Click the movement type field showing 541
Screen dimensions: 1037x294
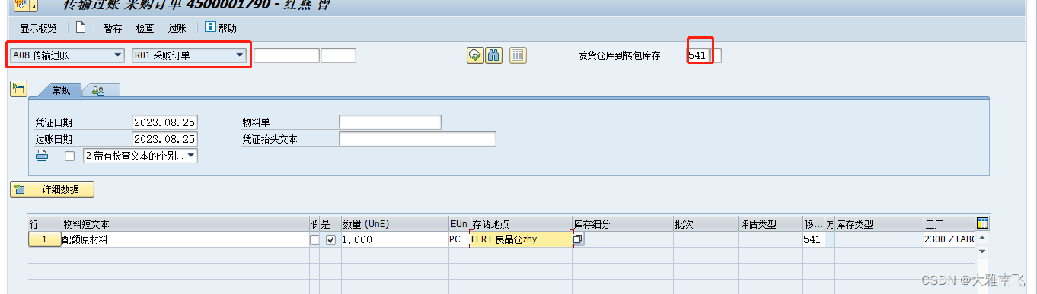tap(698, 55)
